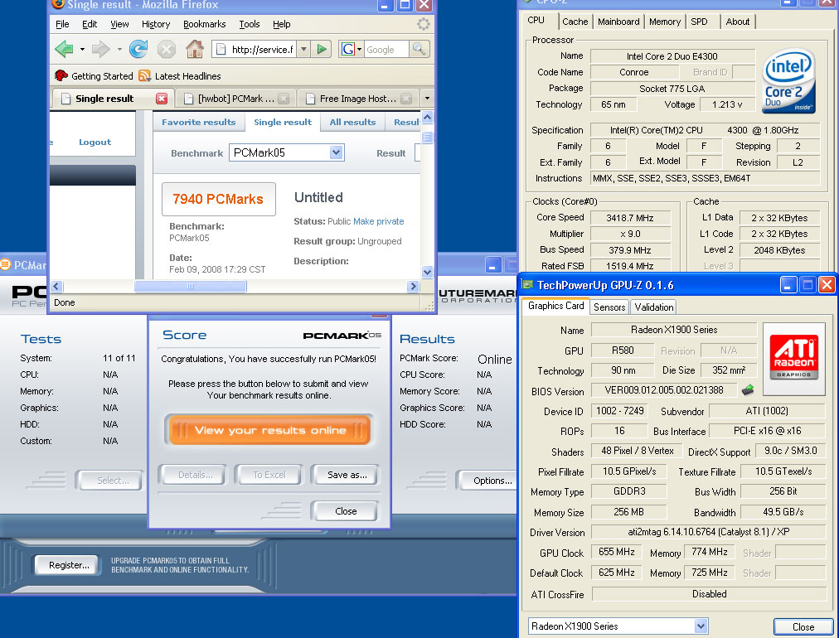Switch to CPU-Z Memory tab
The width and height of the screenshot is (839, 638).
(665, 22)
